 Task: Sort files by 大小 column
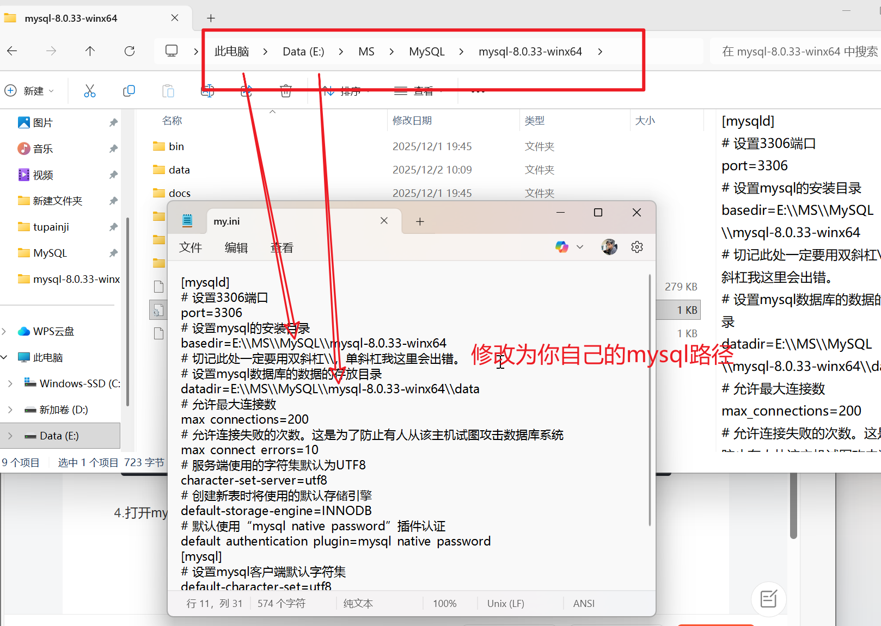[645, 121]
